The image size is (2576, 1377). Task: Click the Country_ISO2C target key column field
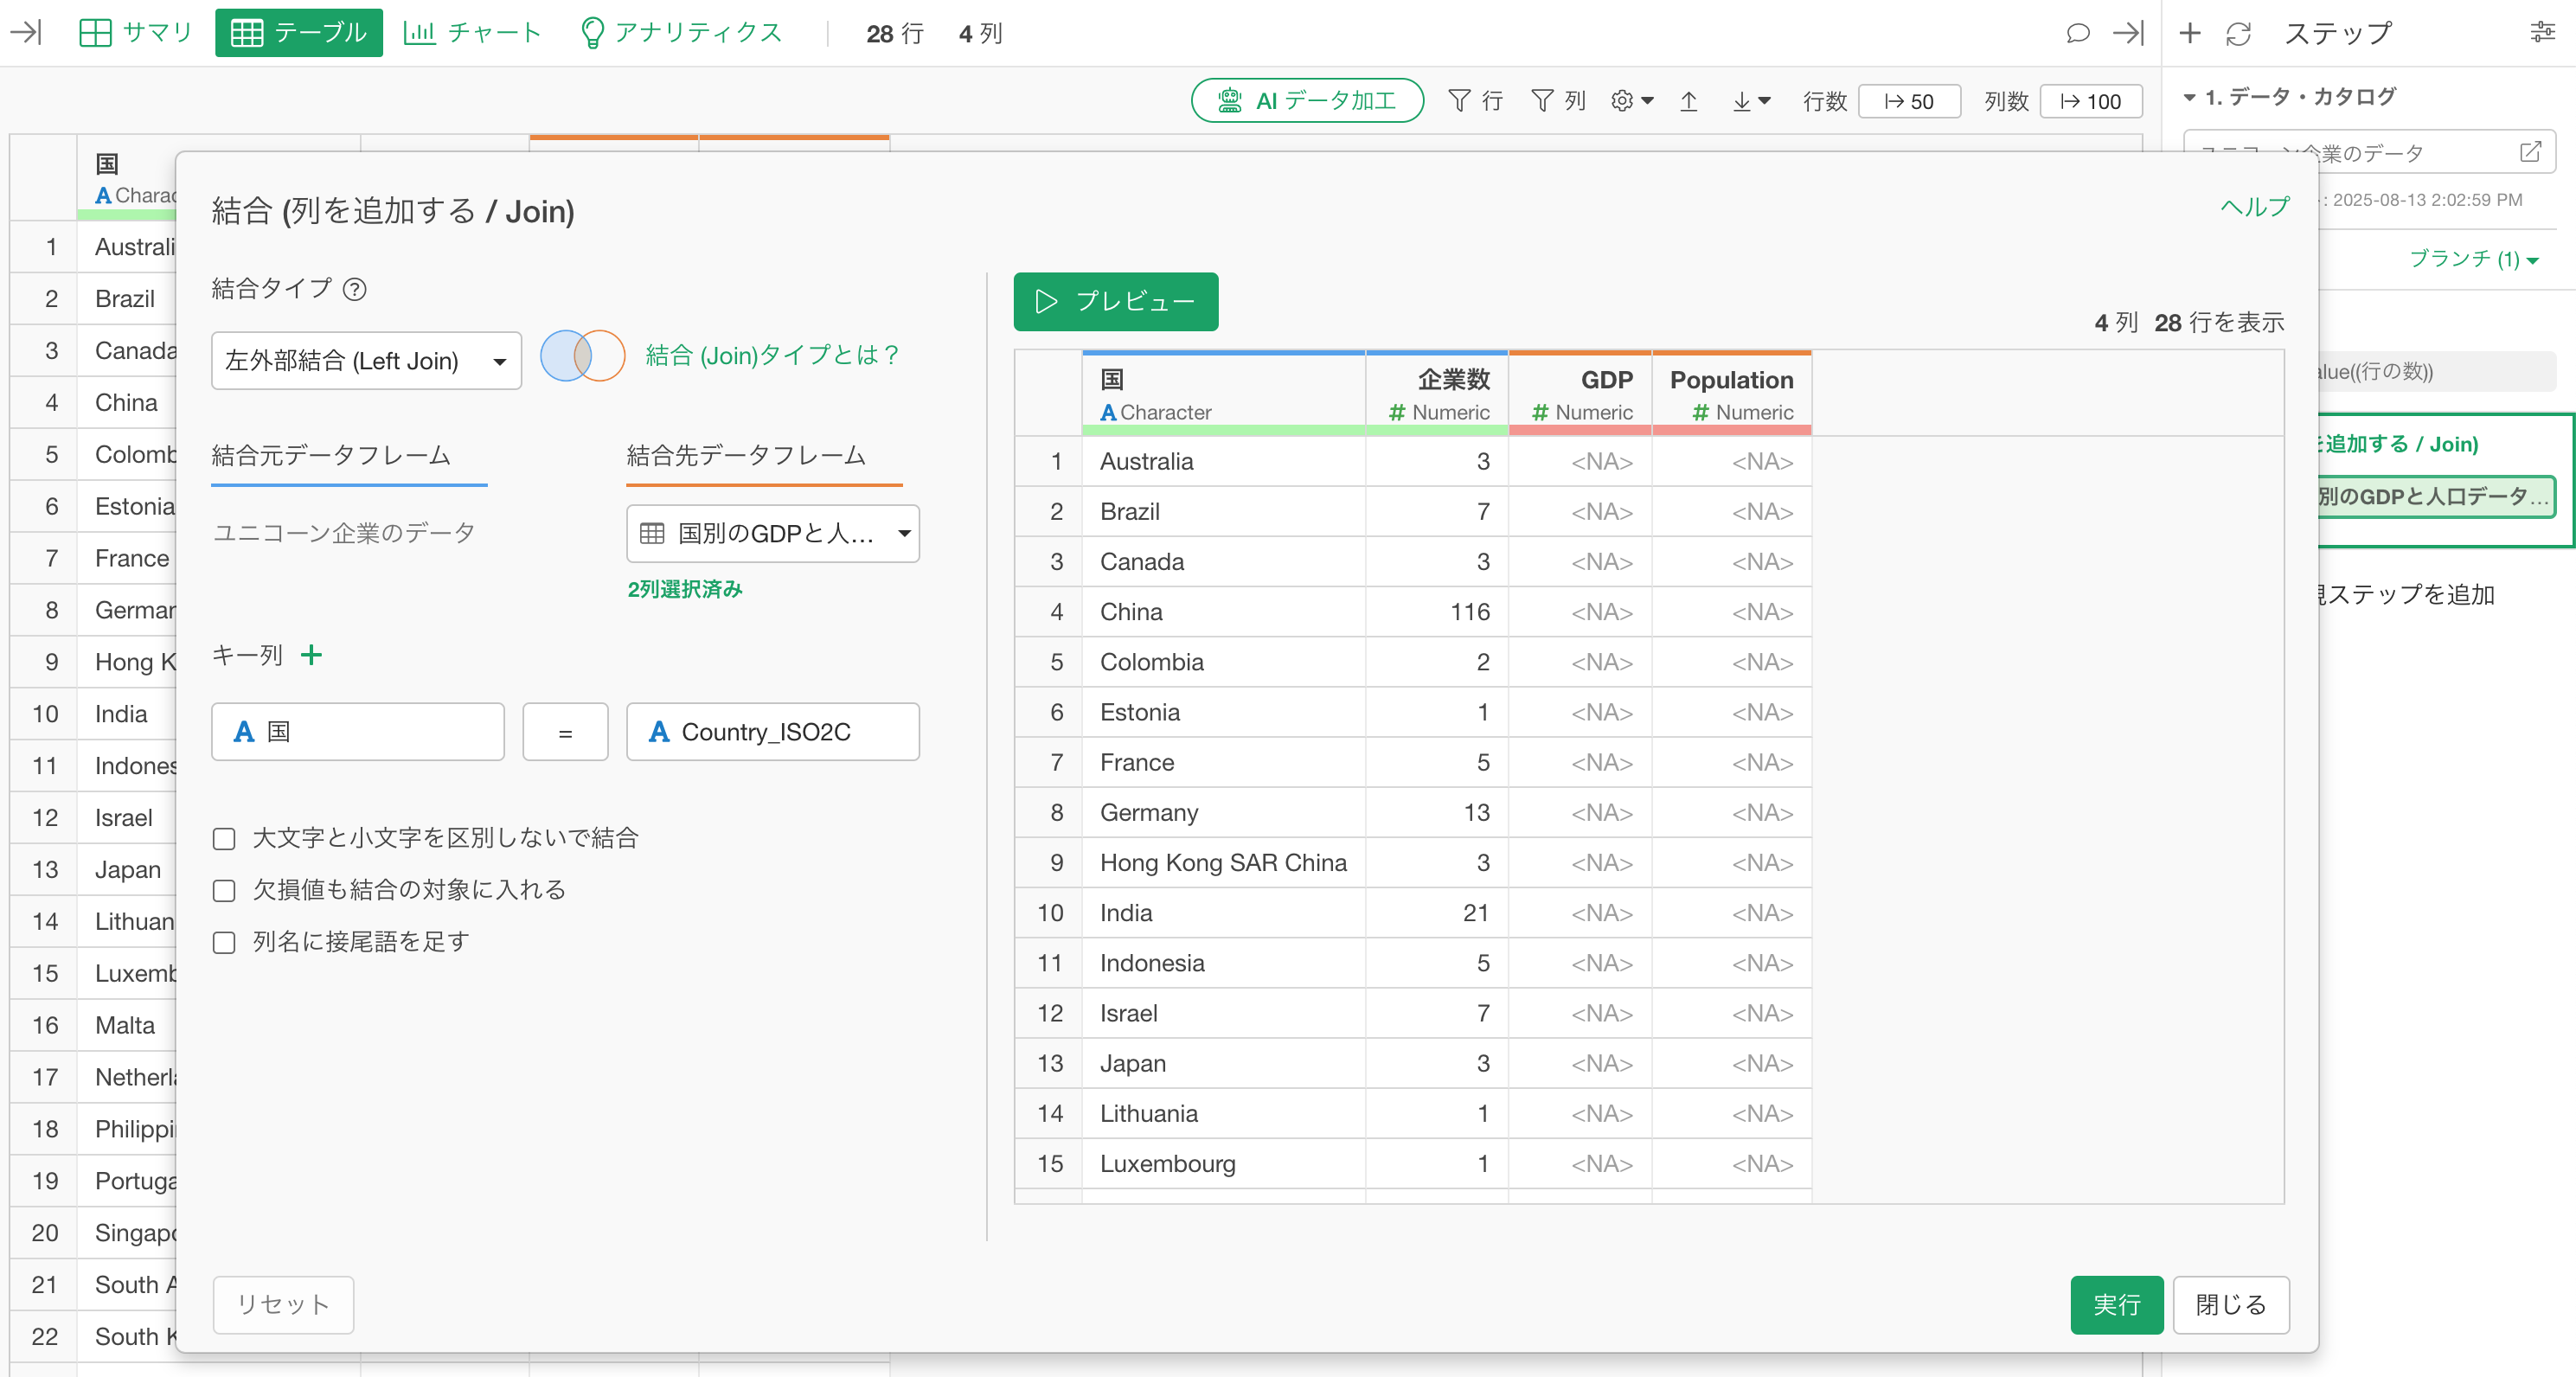[x=773, y=731]
